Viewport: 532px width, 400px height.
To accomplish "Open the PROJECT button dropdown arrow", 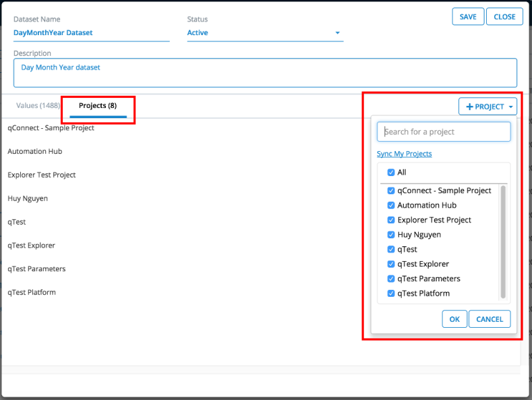I will (512, 107).
